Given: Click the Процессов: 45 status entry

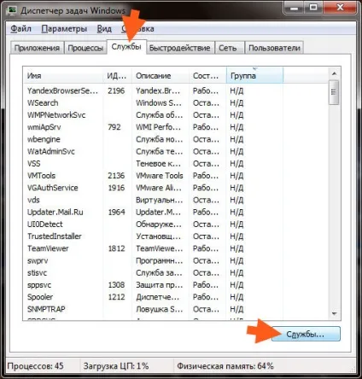Looking at the screenshot, I should click(x=35, y=366).
